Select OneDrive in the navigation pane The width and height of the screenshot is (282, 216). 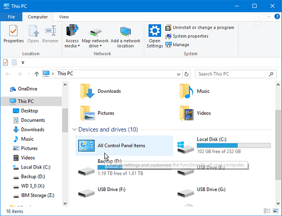pos(23,89)
